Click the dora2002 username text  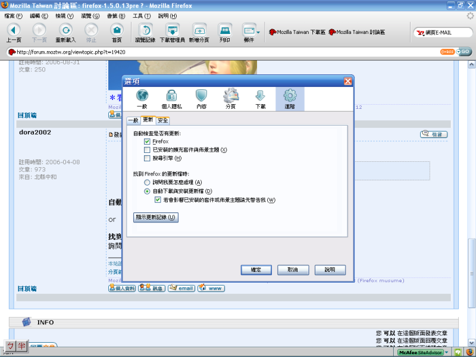(35, 132)
